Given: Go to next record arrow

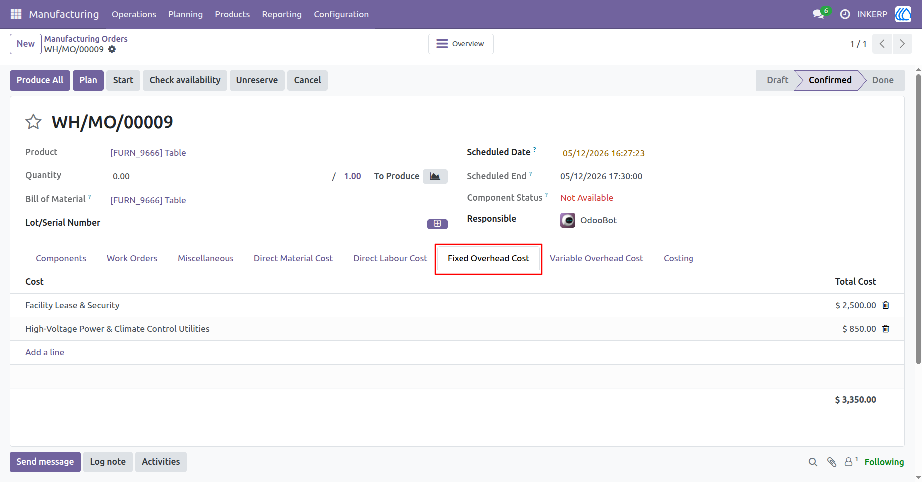Looking at the screenshot, I should [x=902, y=44].
